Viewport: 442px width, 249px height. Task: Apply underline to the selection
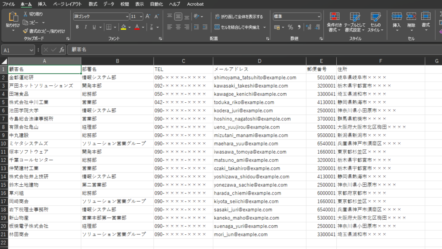(x=94, y=27)
